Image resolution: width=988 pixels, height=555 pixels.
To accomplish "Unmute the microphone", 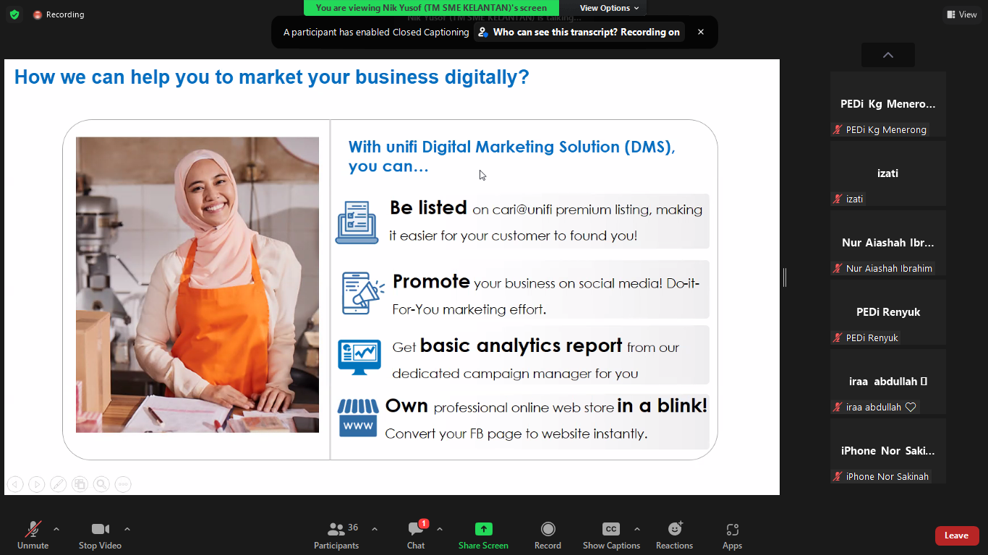I will (33, 535).
